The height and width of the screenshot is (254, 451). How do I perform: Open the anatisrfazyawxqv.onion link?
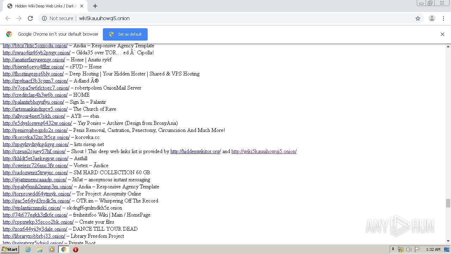(34, 60)
